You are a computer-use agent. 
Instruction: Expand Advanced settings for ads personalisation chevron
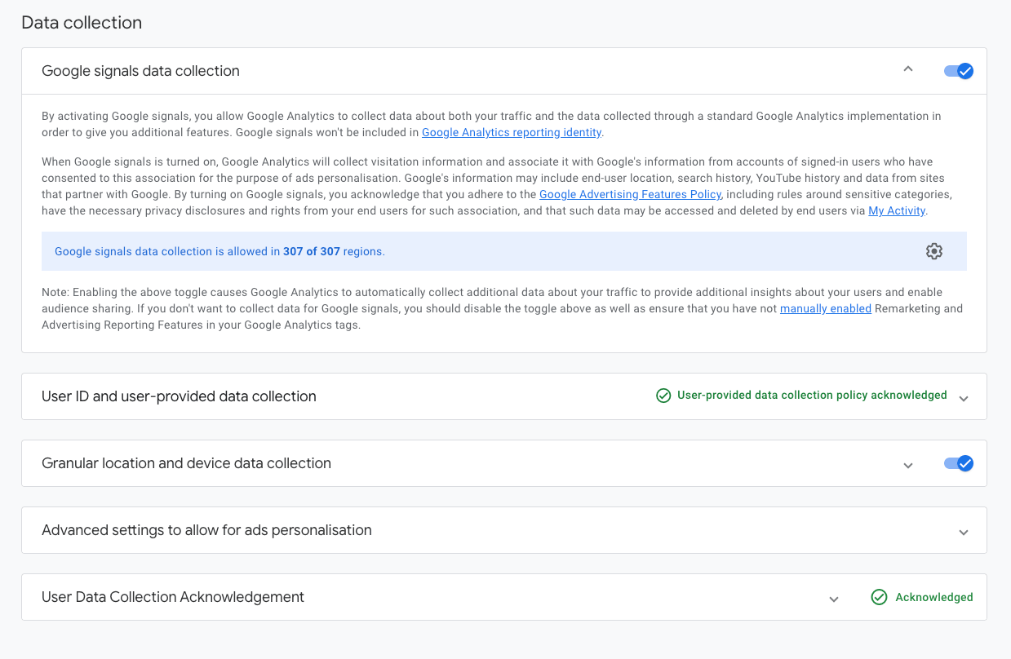tap(964, 532)
